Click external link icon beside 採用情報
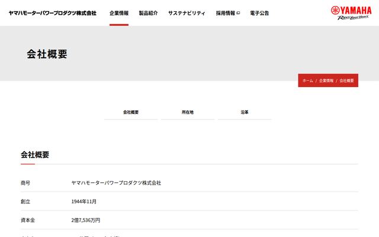The image size is (379, 237). point(238,13)
